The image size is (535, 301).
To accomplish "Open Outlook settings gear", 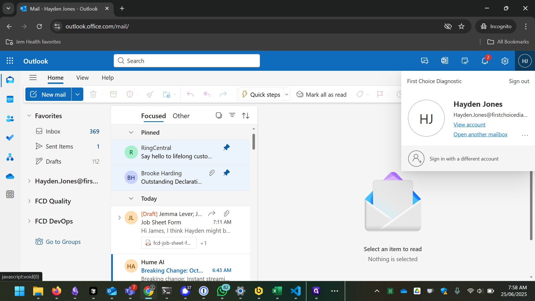I will click(x=505, y=61).
